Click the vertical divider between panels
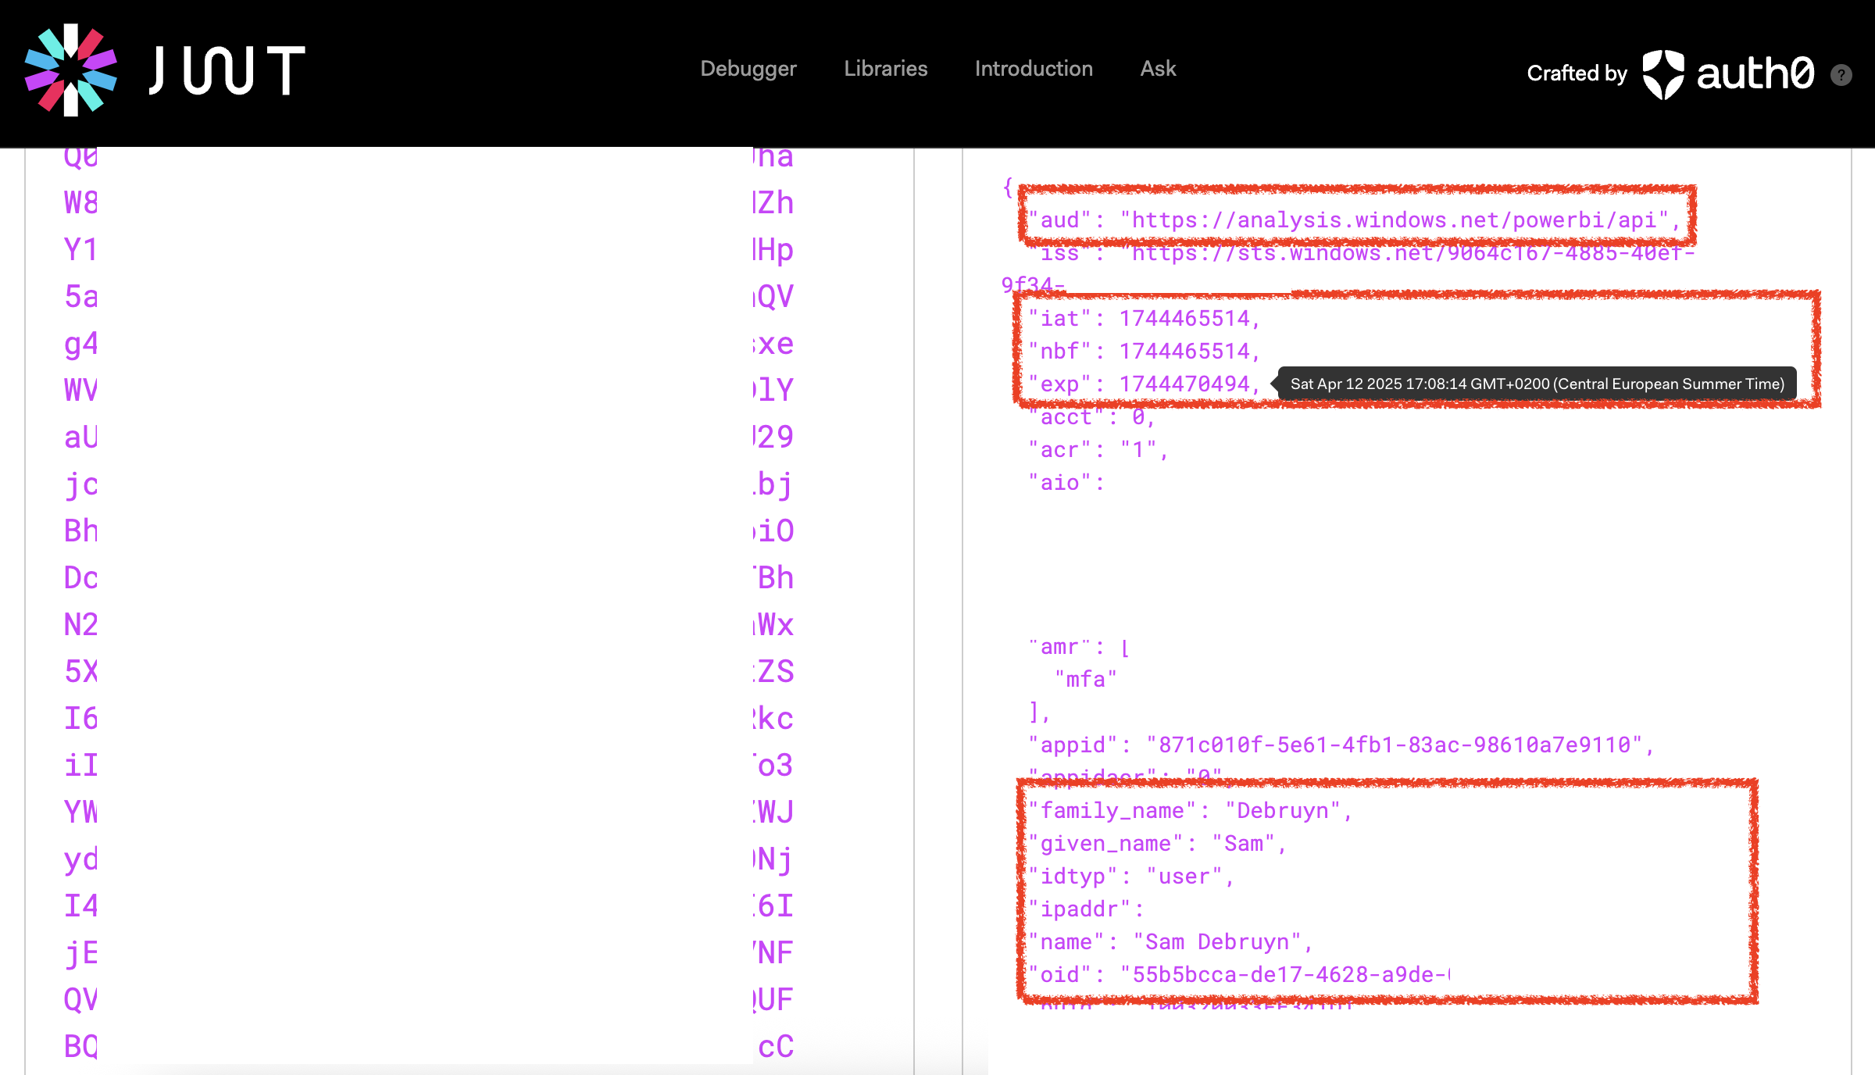 pyautogui.click(x=912, y=547)
